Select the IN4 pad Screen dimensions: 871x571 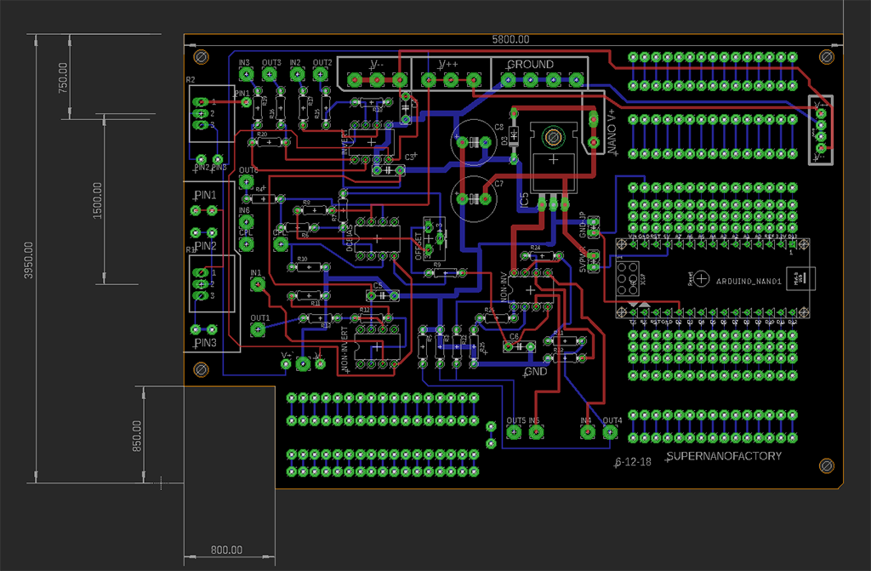[587, 432]
